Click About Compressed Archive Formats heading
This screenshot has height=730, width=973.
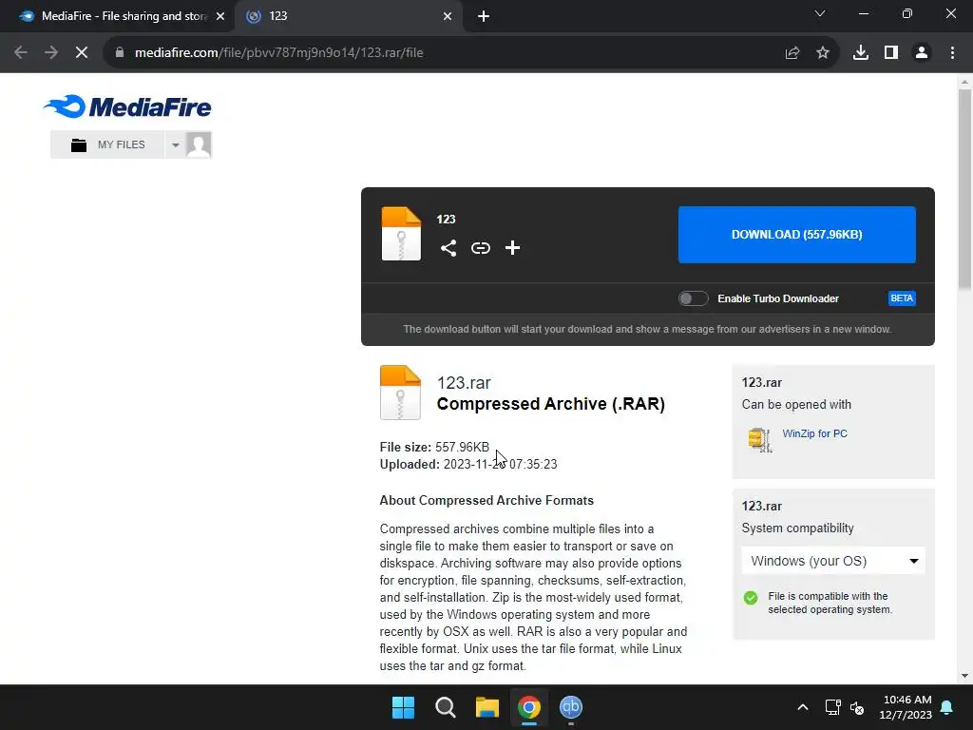tap(486, 500)
